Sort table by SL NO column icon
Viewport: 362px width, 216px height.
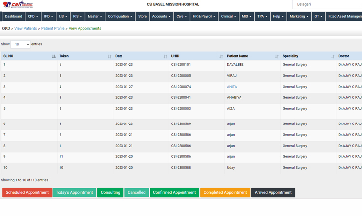(x=54, y=56)
